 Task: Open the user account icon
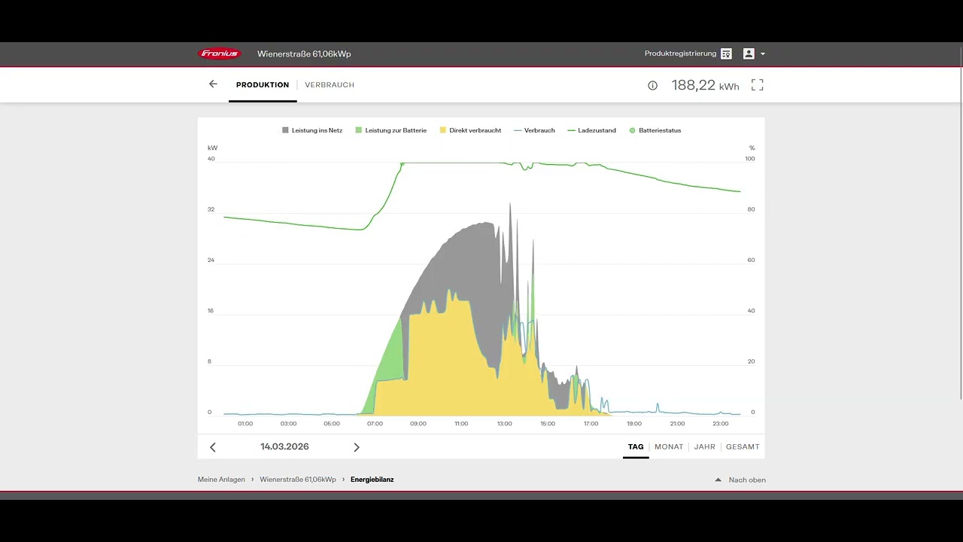[x=749, y=53]
